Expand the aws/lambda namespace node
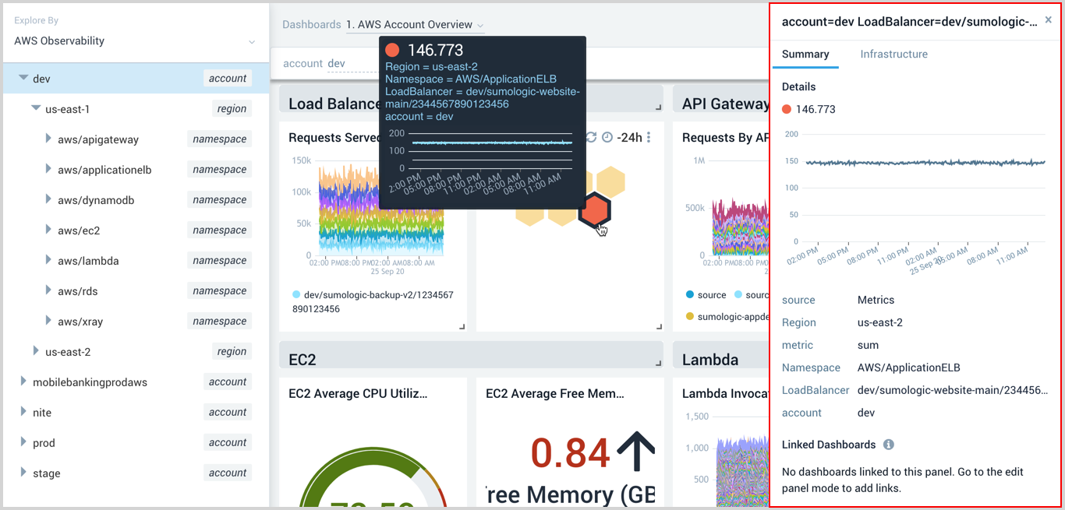The width and height of the screenshot is (1065, 510). [x=48, y=261]
